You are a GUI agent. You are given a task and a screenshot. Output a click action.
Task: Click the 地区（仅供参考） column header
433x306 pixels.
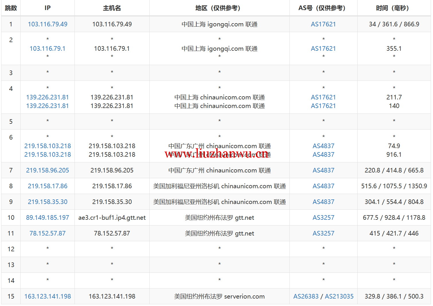219,8
